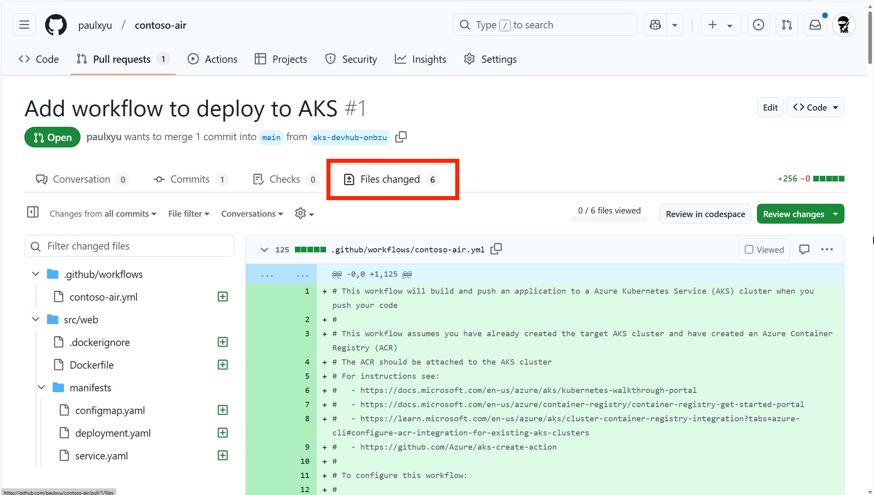Open the Security tab
Image resolution: width=874 pixels, height=495 pixels.
(351, 59)
